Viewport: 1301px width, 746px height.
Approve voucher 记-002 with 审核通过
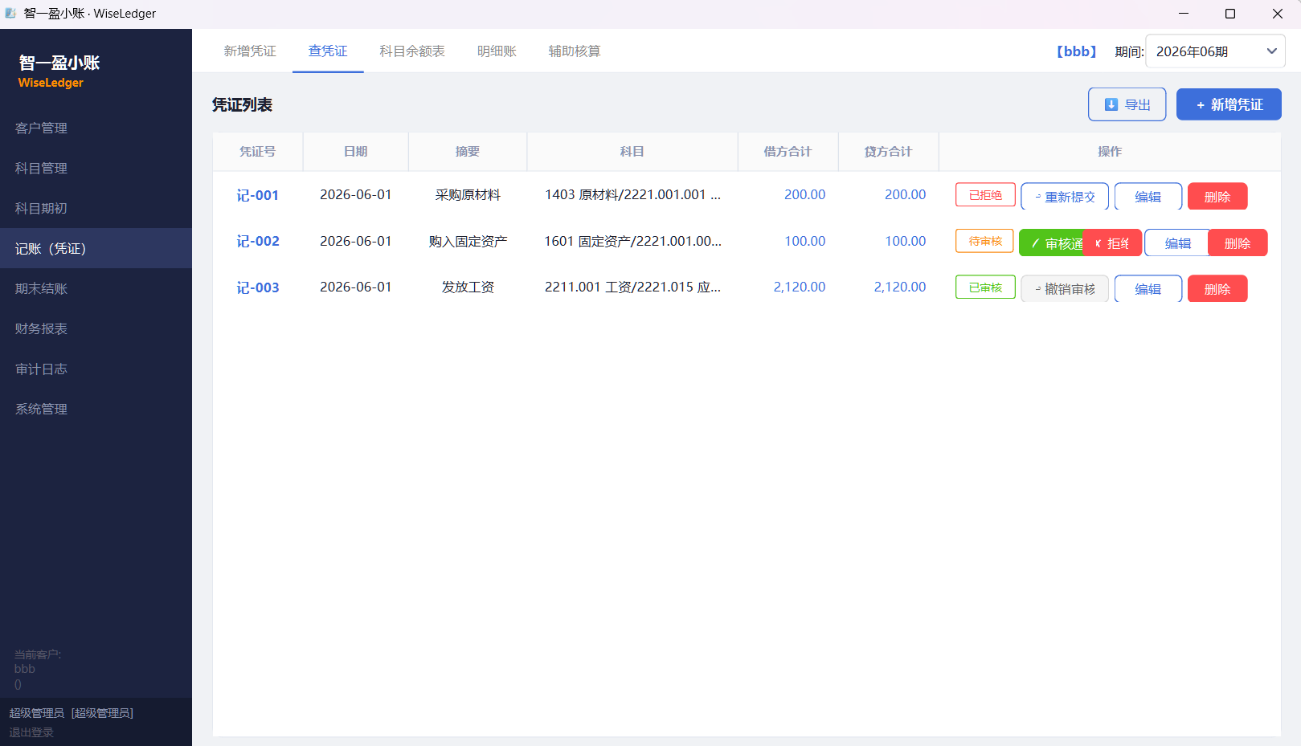1051,243
